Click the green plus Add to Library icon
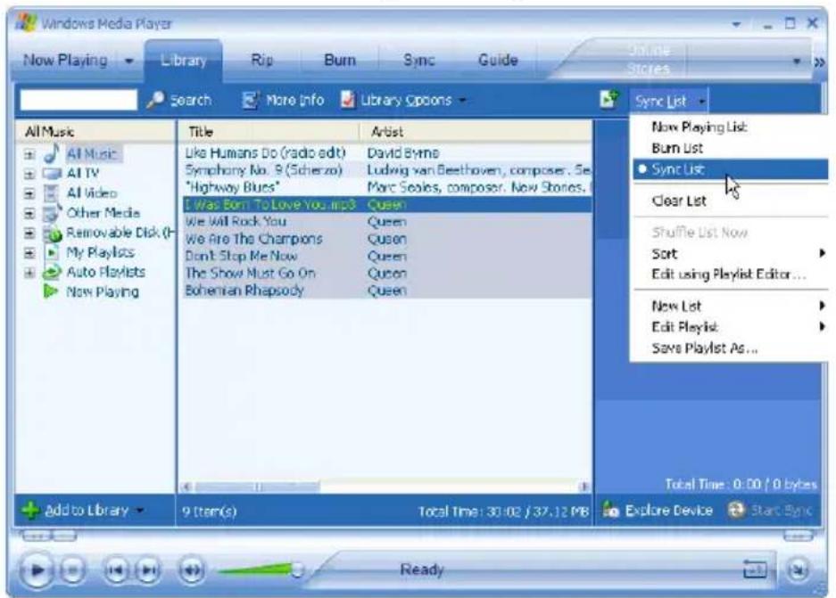The height and width of the screenshot is (598, 836). [29, 510]
